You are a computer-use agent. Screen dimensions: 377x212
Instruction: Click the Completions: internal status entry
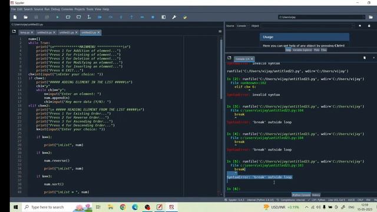coord(291,200)
